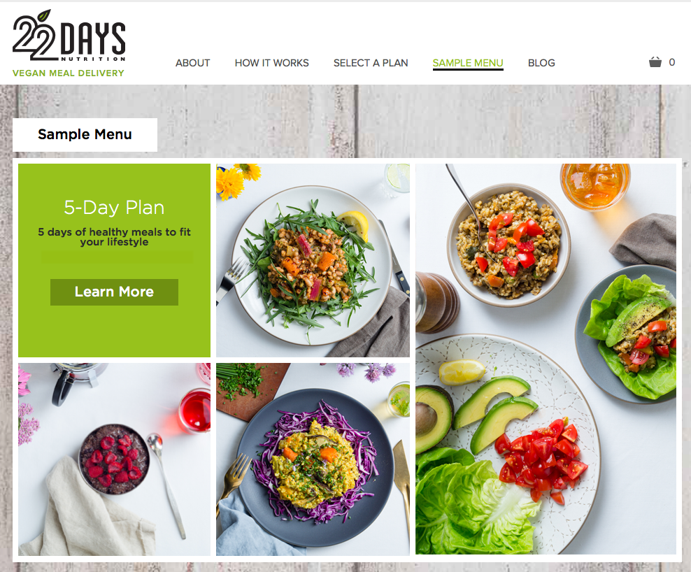Viewport: 691px width, 572px height.
Task: Click the Learn More button
Action: (114, 292)
